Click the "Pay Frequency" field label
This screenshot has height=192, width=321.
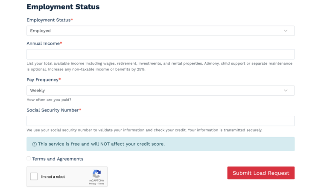point(44,80)
